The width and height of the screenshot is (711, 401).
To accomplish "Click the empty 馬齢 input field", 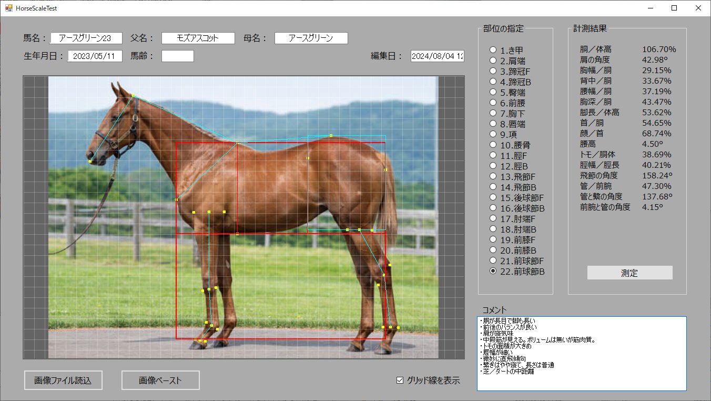I will (178, 56).
